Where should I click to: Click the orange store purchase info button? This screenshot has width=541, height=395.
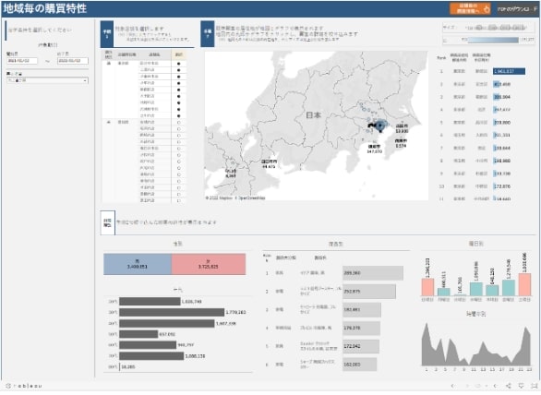pos(471,9)
